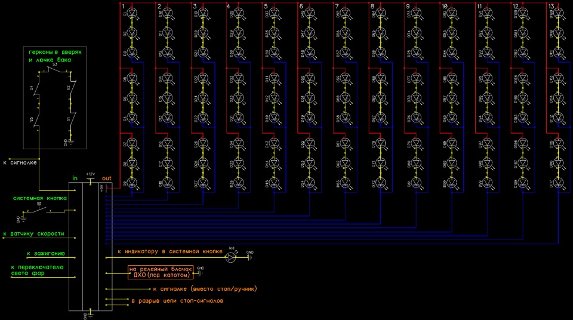Click the top LED in column 13
573x320 pixels.
[559, 14]
